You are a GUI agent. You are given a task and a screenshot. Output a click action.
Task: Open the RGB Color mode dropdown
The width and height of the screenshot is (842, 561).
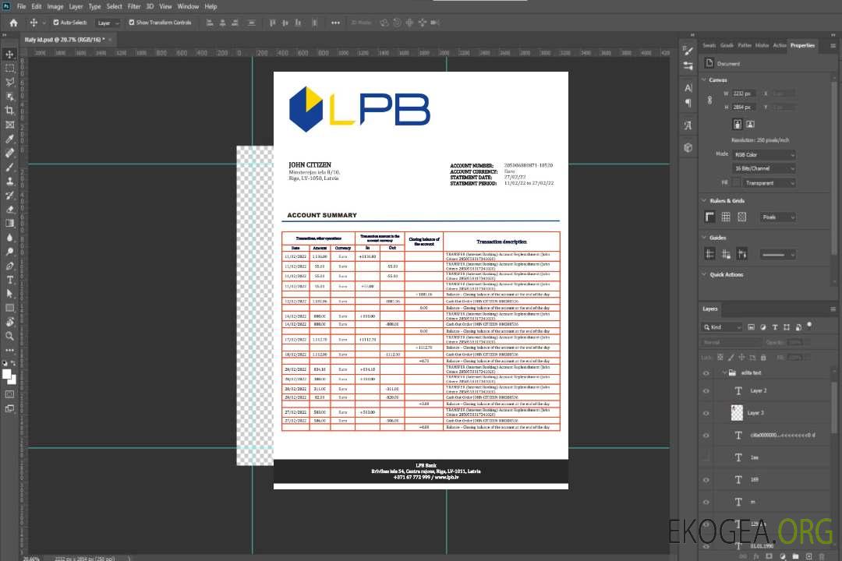pos(763,154)
